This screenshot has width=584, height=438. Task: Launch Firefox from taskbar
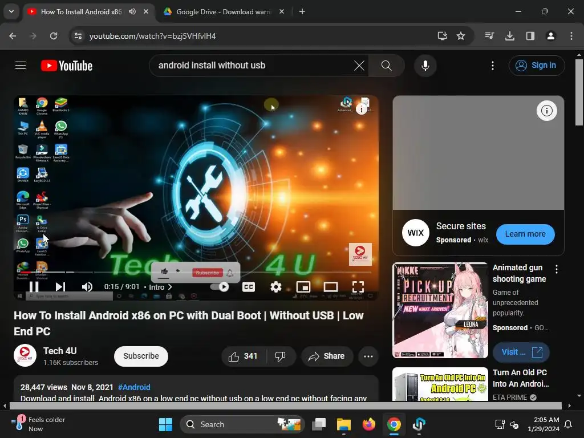tap(369, 424)
